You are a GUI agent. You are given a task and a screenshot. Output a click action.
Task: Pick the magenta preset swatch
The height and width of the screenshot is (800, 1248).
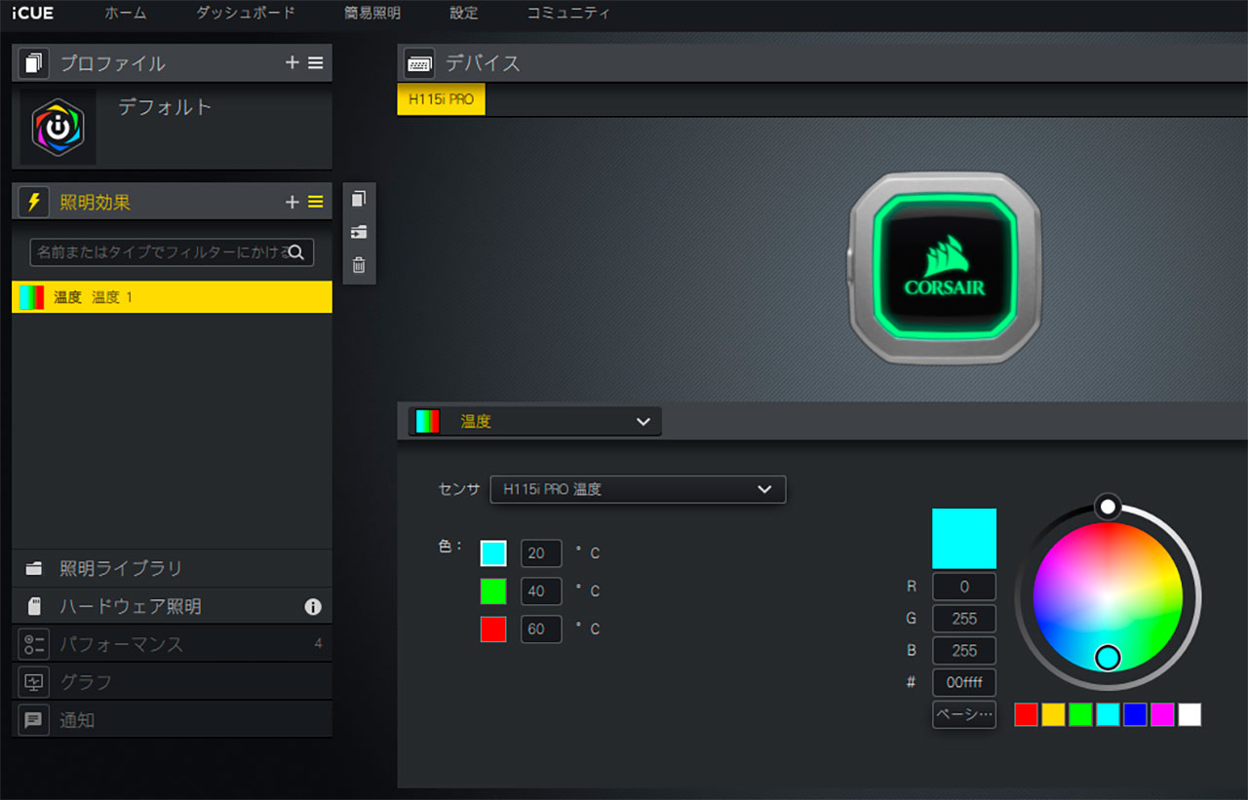[1162, 714]
